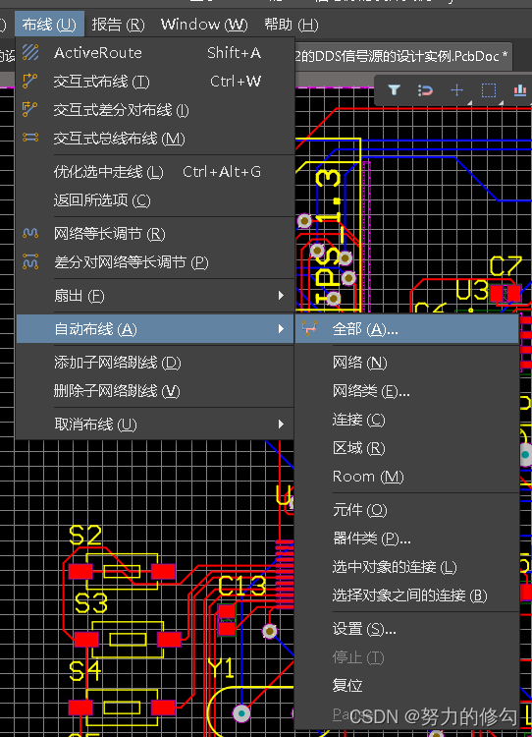Select Room (M) in submenu
Image resolution: width=532 pixels, height=737 pixels.
click(x=406, y=477)
